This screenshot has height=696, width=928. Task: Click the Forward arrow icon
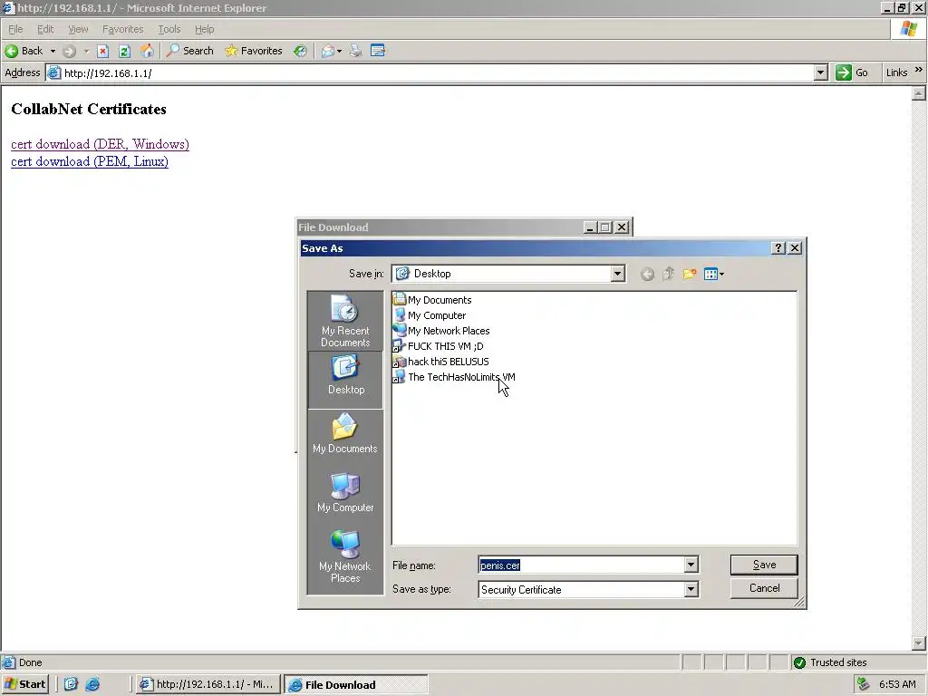69,51
